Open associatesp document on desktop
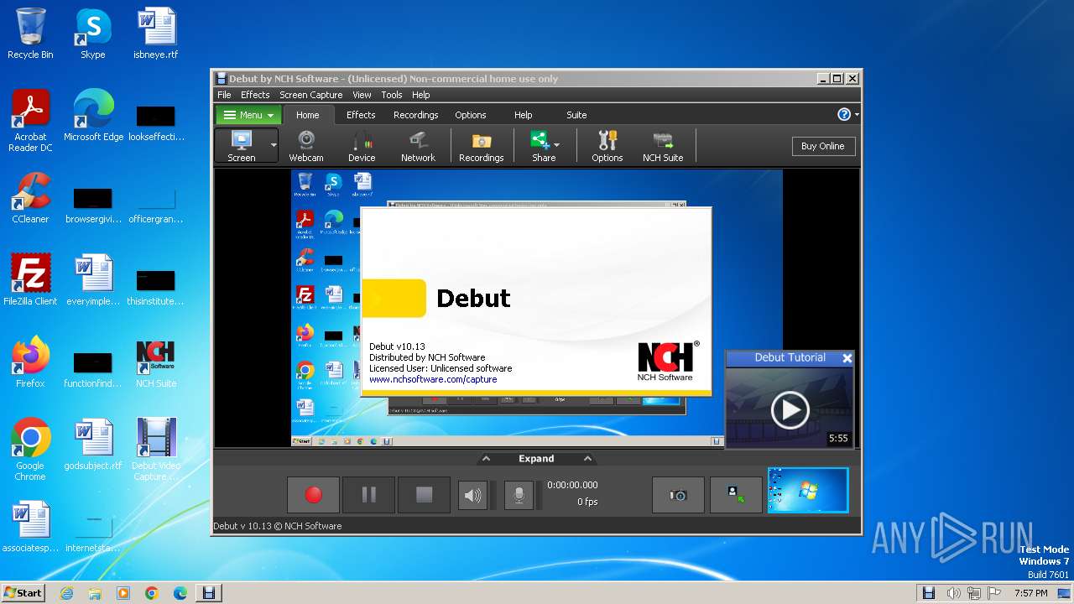 (30, 527)
